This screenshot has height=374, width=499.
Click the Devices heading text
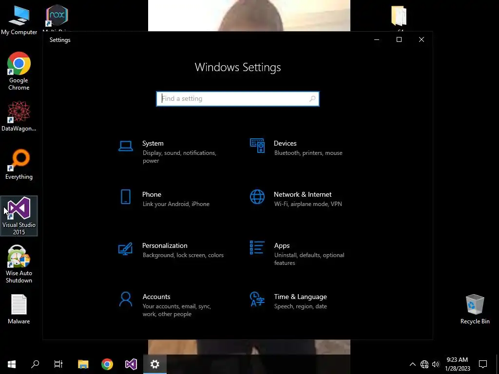pos(285,144)
